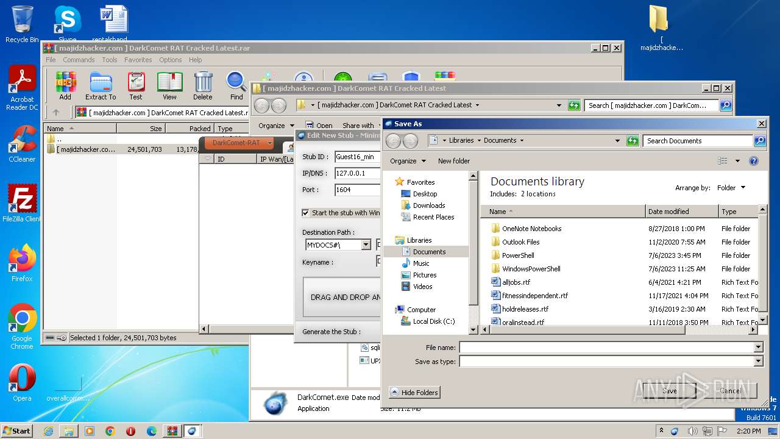Click WinRAR Extract To icon
This screenshot has width=780, height=439.
[101, 85]
